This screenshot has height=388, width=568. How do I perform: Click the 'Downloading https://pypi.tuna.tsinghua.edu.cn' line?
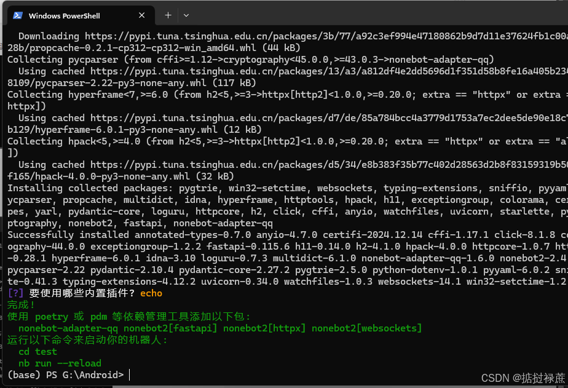293,36
